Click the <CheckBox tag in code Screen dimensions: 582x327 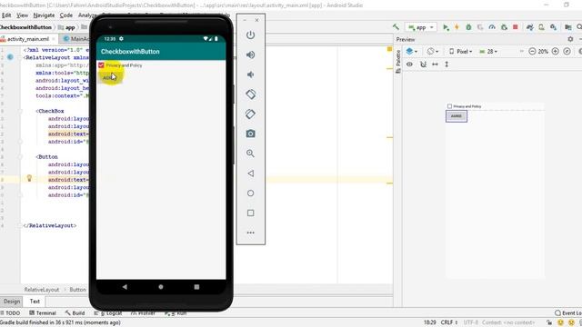tap(50, 111)
